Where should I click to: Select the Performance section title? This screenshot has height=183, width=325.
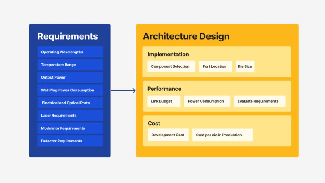[x=164, y=89]
